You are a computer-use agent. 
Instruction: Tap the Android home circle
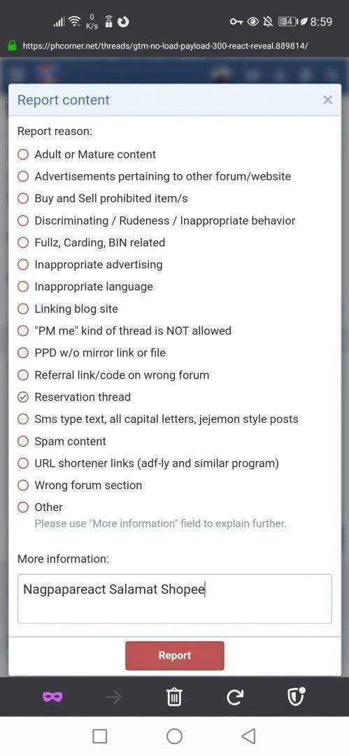(x=174, y=736)
